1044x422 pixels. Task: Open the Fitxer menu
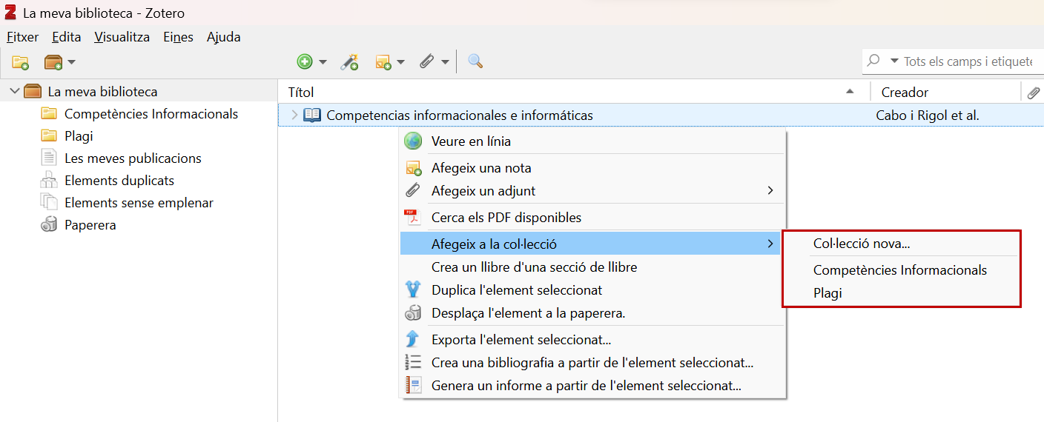22,37
